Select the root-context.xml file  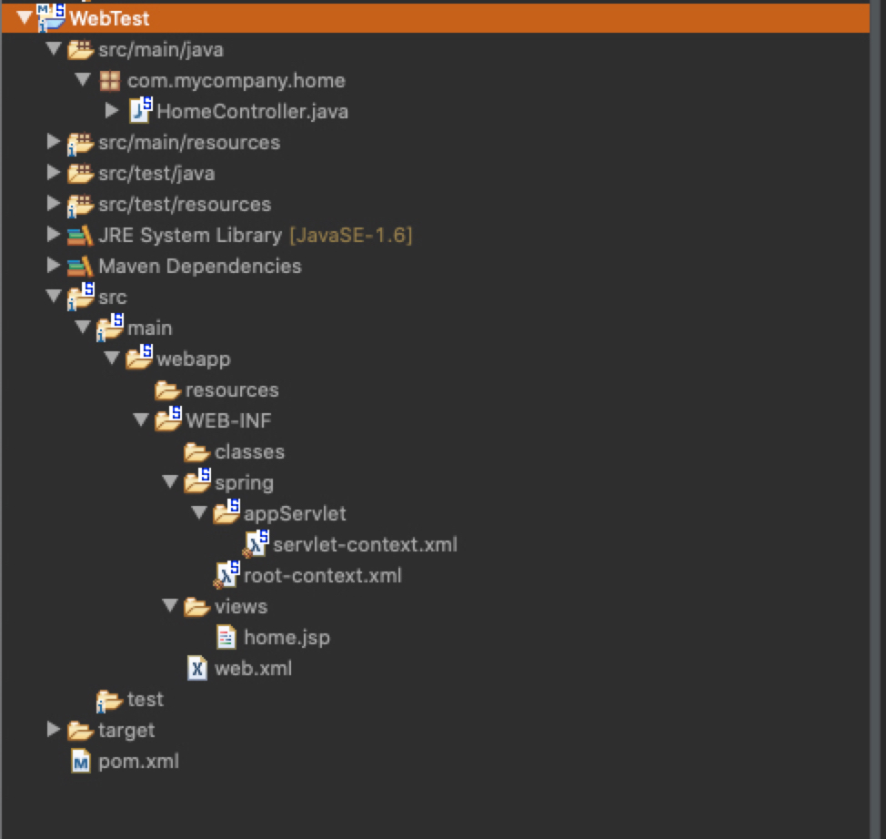[323, 575]
